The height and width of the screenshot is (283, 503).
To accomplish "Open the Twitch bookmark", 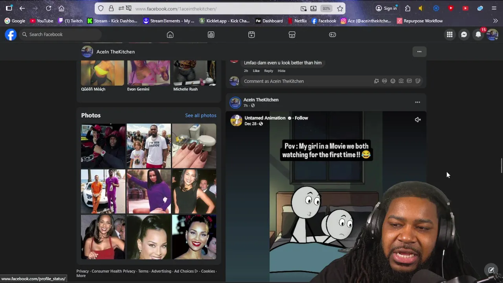I will point(70,21).
